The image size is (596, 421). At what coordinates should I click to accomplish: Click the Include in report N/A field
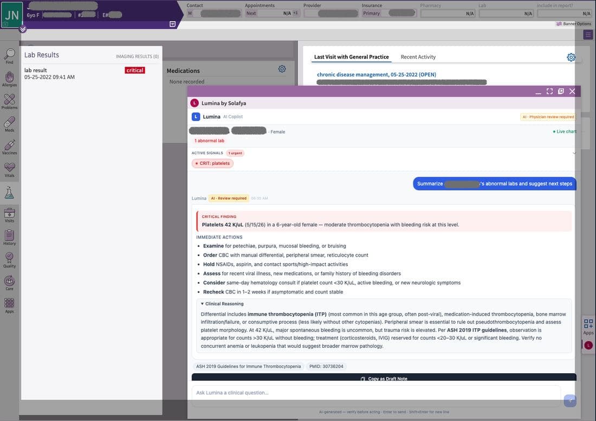565,14
